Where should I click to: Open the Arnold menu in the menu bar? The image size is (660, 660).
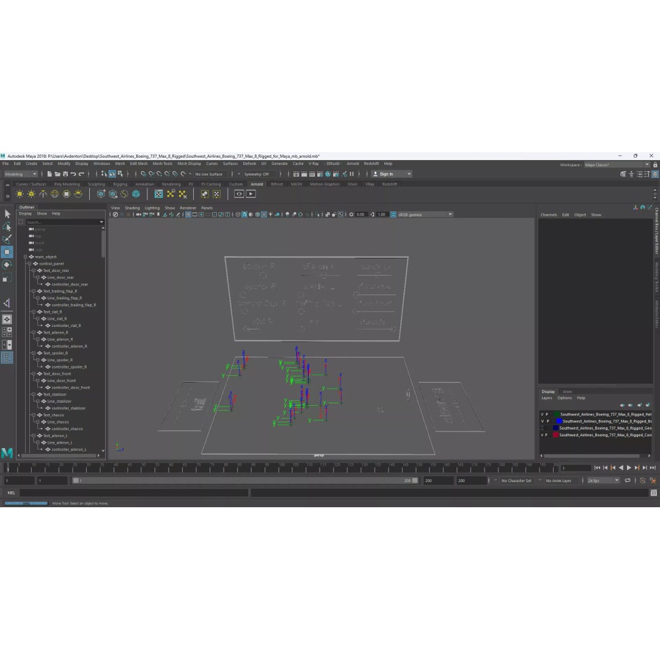pyautogui.click(x=353, y=164)
